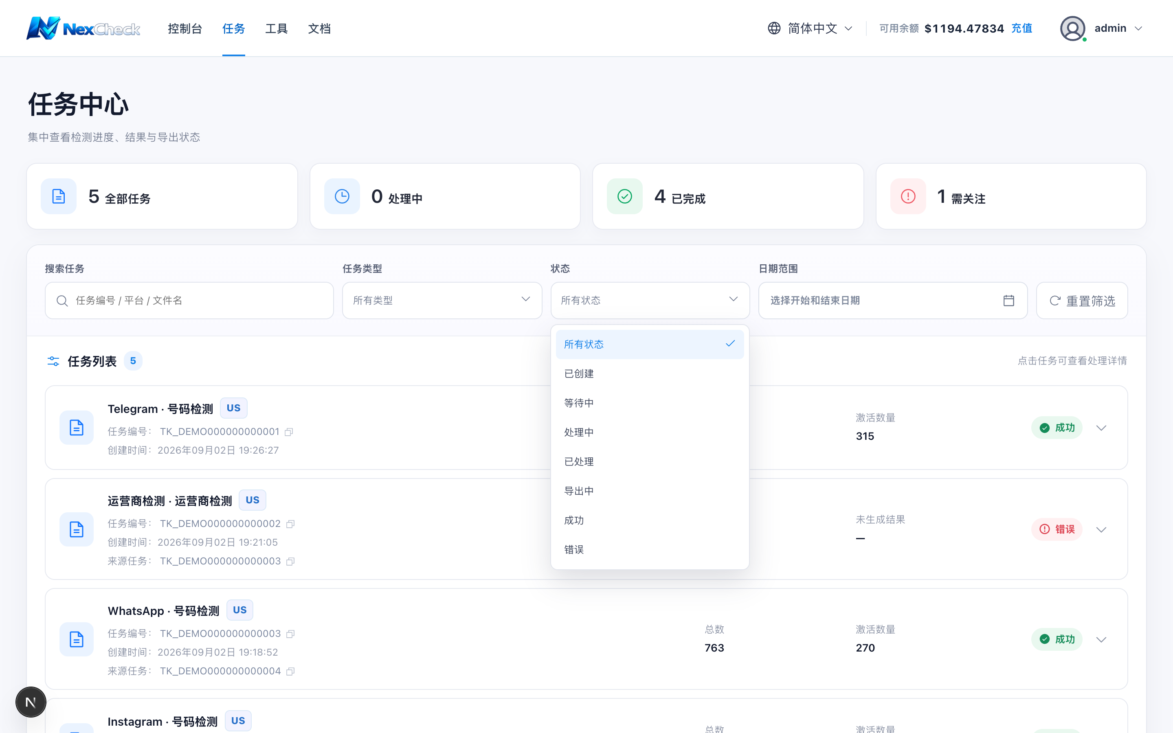Click the Telegram 激活数量 value 315

(x=865, y=436)
